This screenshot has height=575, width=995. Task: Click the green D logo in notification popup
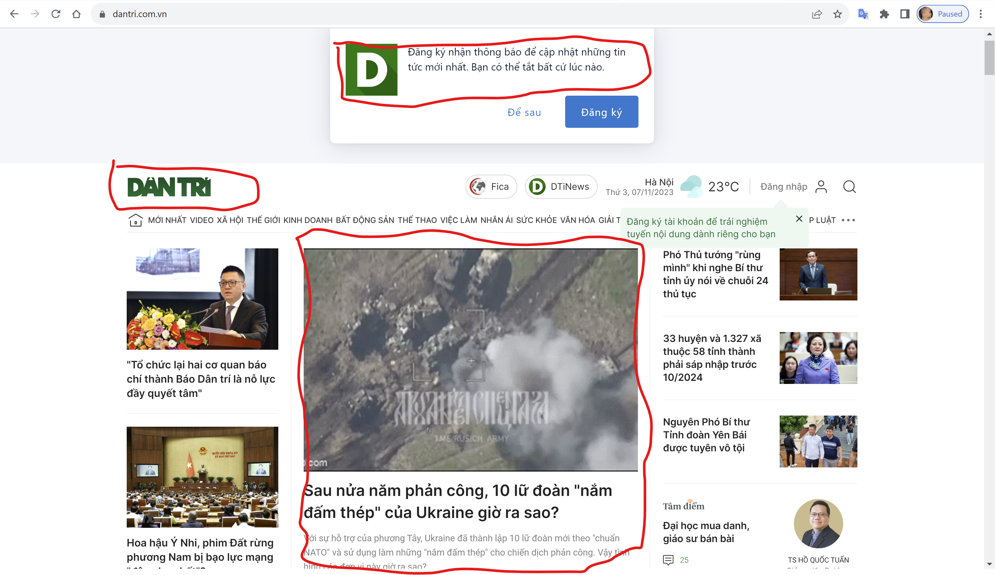click(371, 69)
